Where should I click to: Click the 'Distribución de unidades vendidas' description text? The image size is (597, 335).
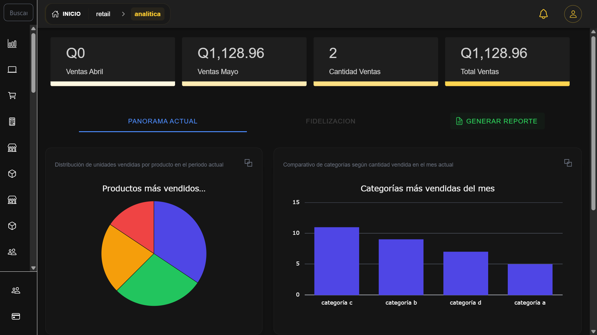(x=139, y=165)
